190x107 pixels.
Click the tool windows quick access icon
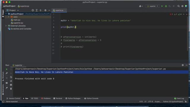click(x=3, y=102)
